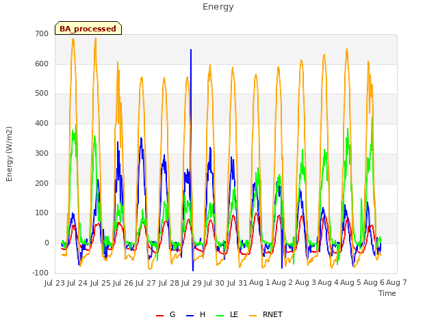Click y-axis tick label -100
The height and width of the screenshot is (328, 438).
coord(40,273)
